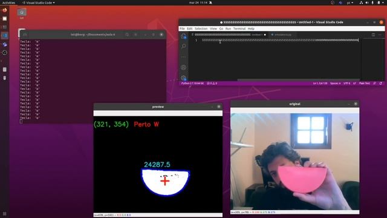The image size is (387, 218).
Task: Open the terminal hamburger menu
Action: pyautogui.click(x=135, y=35)
